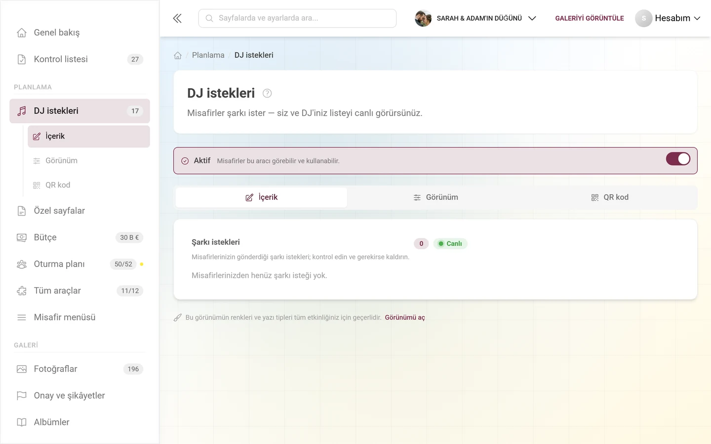Open Bütçe budget icon in sidebar
The image size is (711, 444).
click(22, 237)
